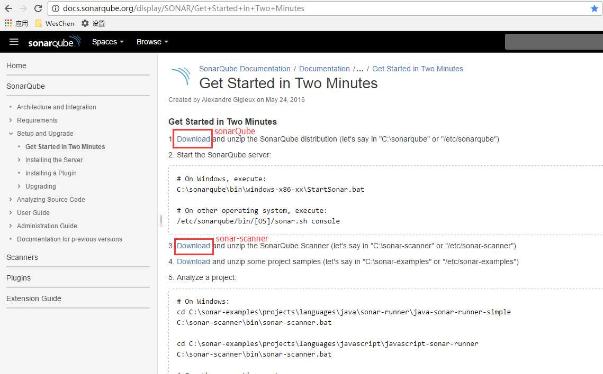
Task: Open Installing a Plugin page
Action: pos(51,173)
